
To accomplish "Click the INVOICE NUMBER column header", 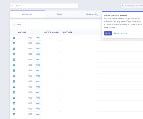I will click(x=52, y=32).
